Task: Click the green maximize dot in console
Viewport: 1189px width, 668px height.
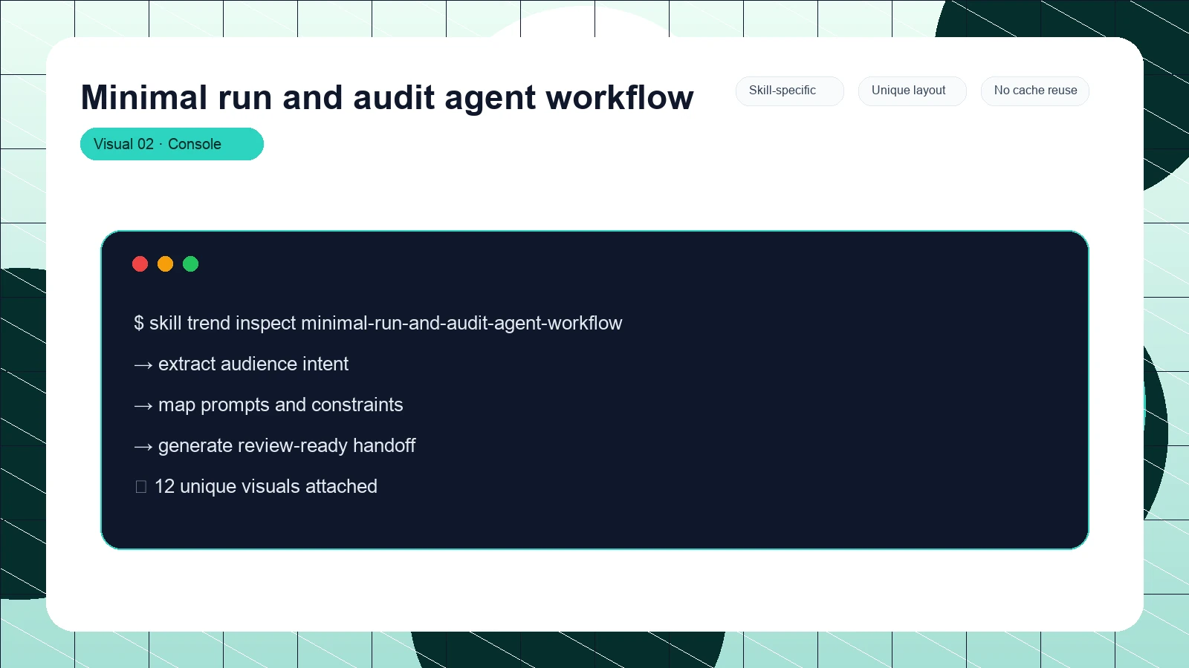Action: click(x=190, y=263)
